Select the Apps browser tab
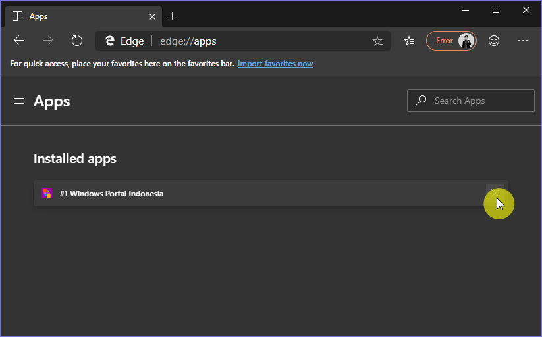Screen dimensions: 542x337 (83, 16)
